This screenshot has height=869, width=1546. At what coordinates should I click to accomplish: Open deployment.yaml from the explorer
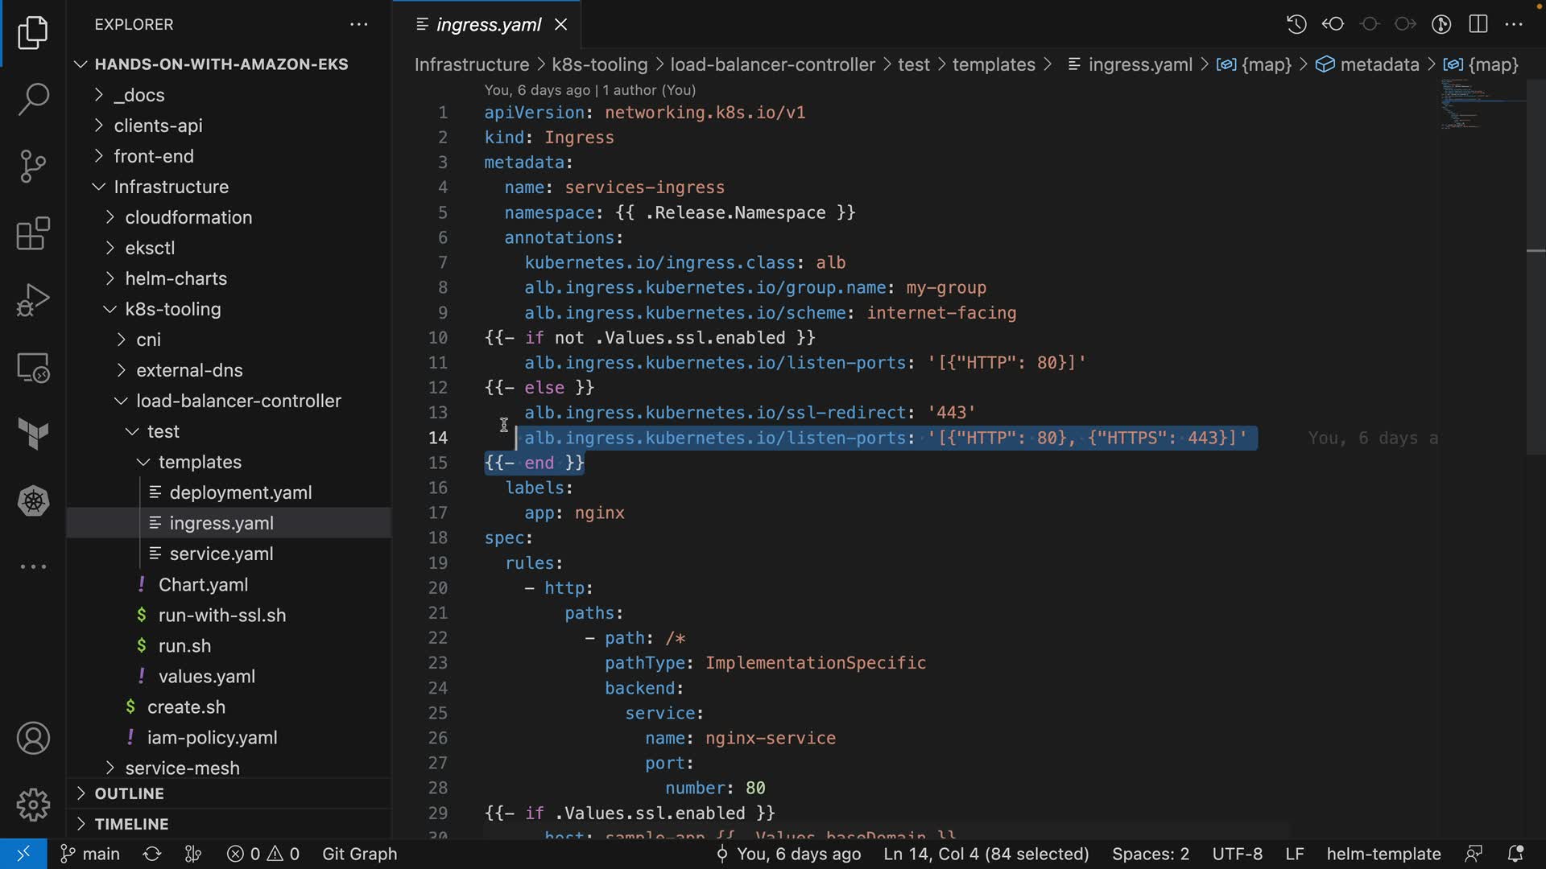pyautogui.click(x=240, y=492)
